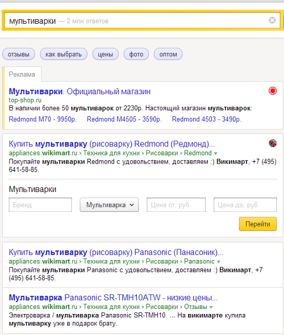Screen dimensions: 284x335
Task: Open the Отзывы breadcrumb link
Action: coord(195,307)
